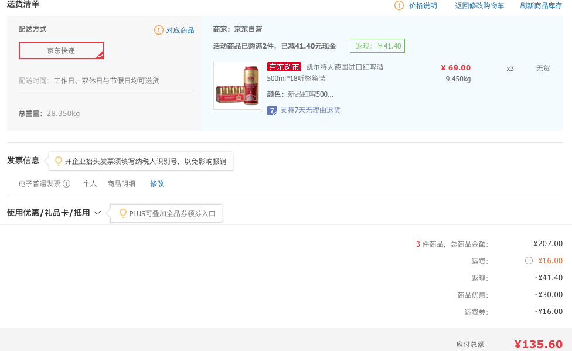Viewport: 572px width, 351px height.
Task: Click the 运费券 -¥16.00 value
Action: pyautogui.click(x=549, y=311)
